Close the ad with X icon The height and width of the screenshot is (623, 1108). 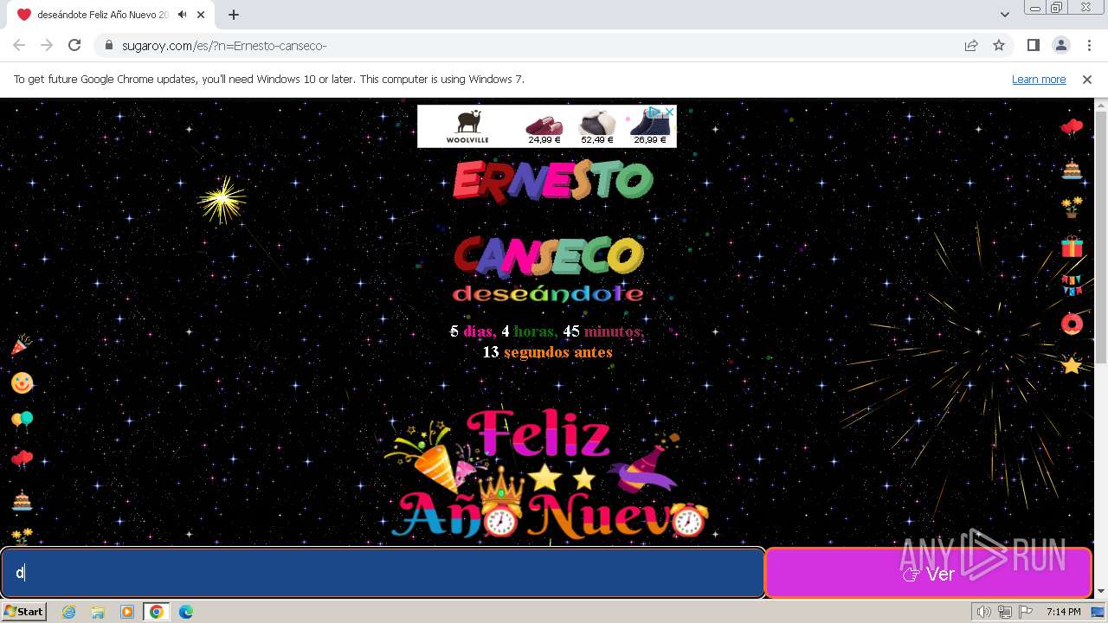[x=669, y=112]
